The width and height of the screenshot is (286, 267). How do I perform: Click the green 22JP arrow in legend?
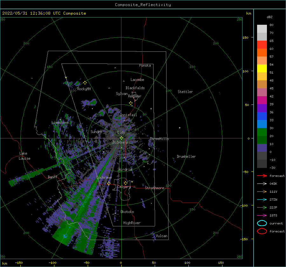click(x=262, y=207)
